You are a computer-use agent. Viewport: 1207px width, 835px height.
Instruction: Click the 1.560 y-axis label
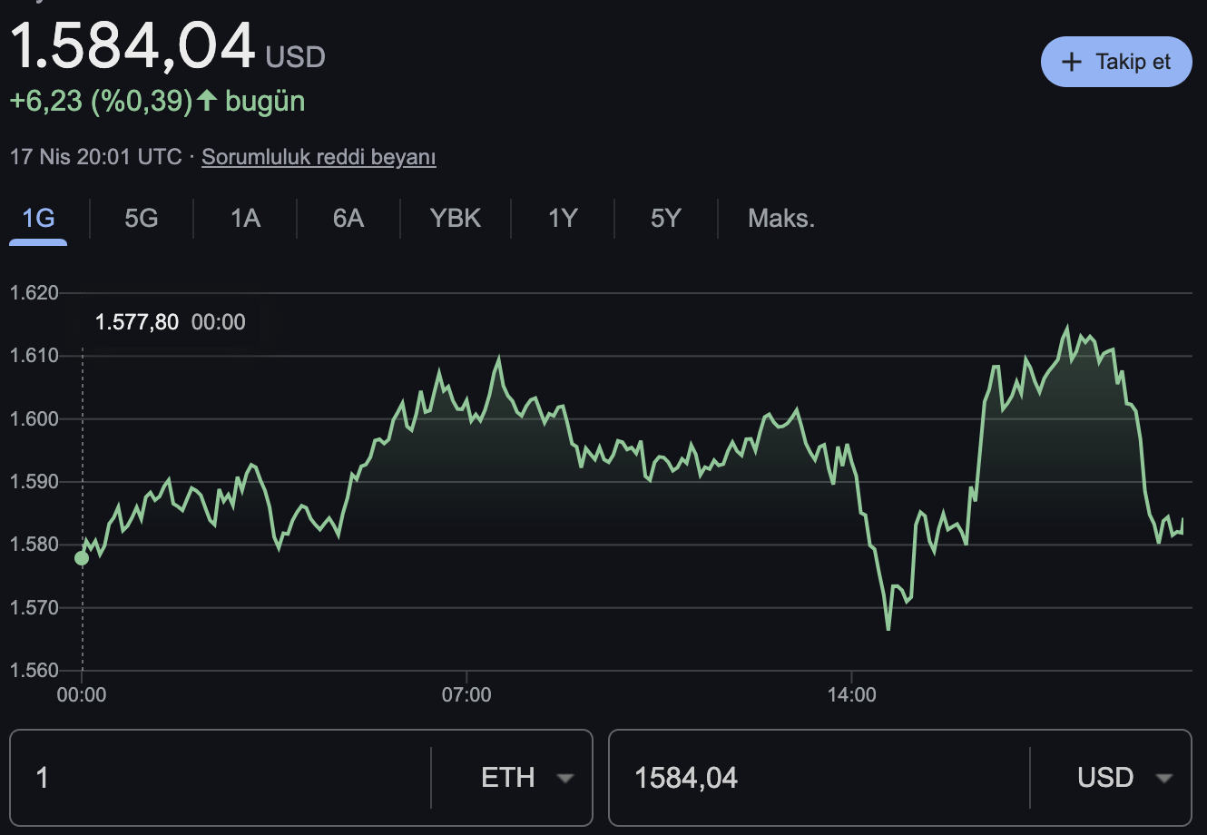34,670
